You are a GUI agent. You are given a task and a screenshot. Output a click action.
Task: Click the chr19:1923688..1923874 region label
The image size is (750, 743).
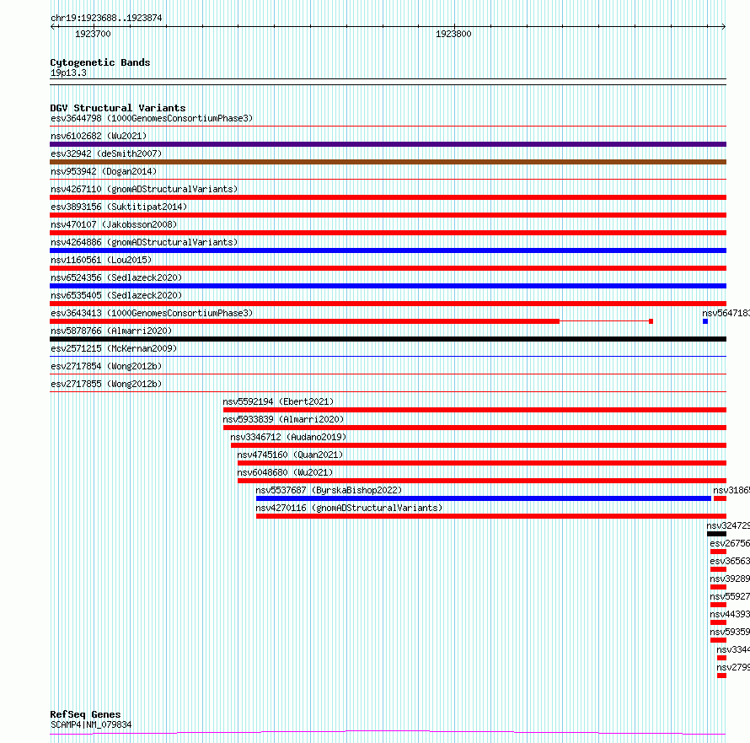coord(106,18)
